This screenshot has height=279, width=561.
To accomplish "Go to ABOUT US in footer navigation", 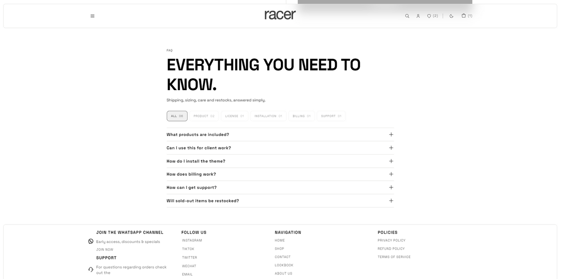I will [283, 273].
